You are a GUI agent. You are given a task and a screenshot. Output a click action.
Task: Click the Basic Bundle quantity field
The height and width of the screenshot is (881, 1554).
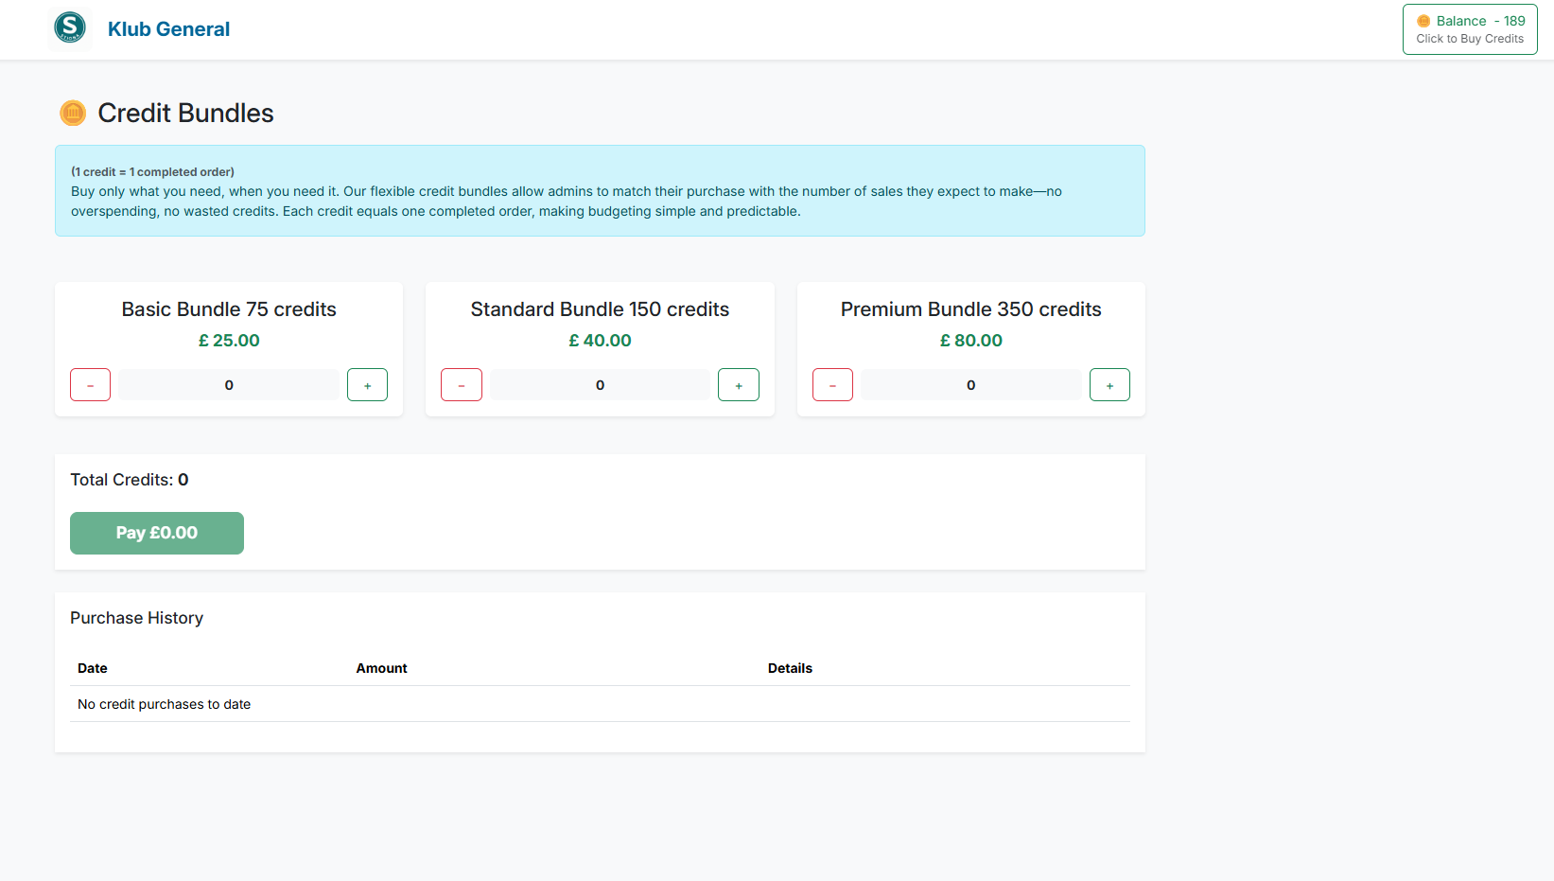click(228, 384)
